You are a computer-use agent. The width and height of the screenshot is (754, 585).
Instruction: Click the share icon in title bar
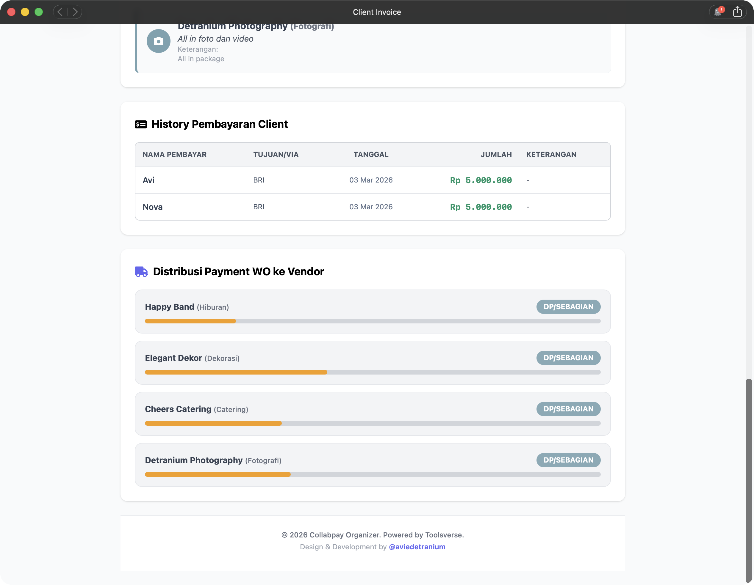pos(737,12)
